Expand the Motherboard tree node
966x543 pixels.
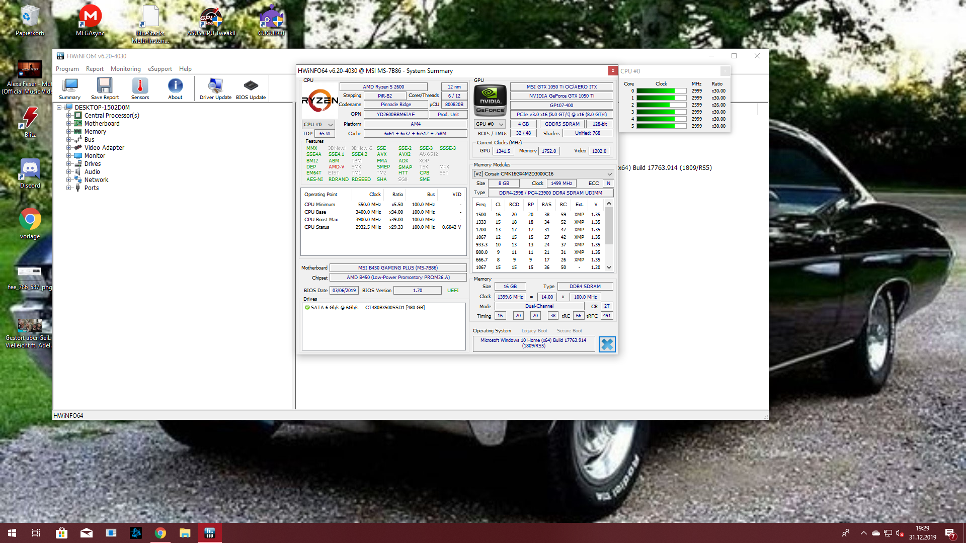69,124
